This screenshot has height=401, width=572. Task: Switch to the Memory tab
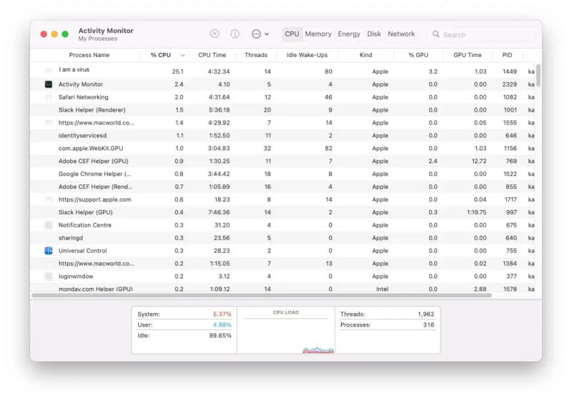coord(318,34)
